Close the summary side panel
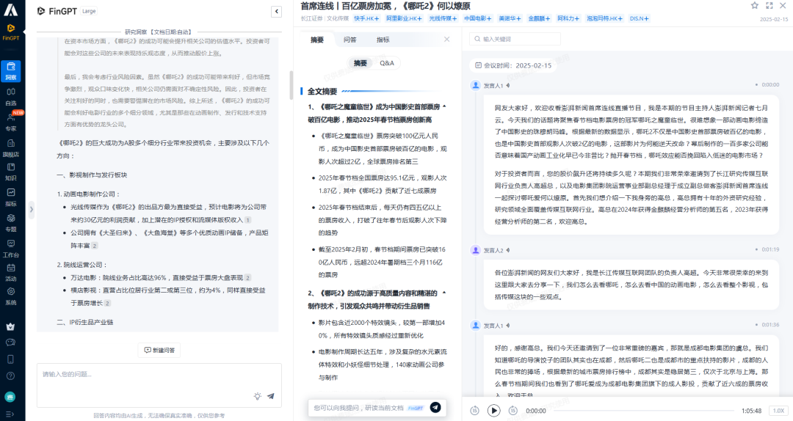The image size is (793, 421). point(446,40)
